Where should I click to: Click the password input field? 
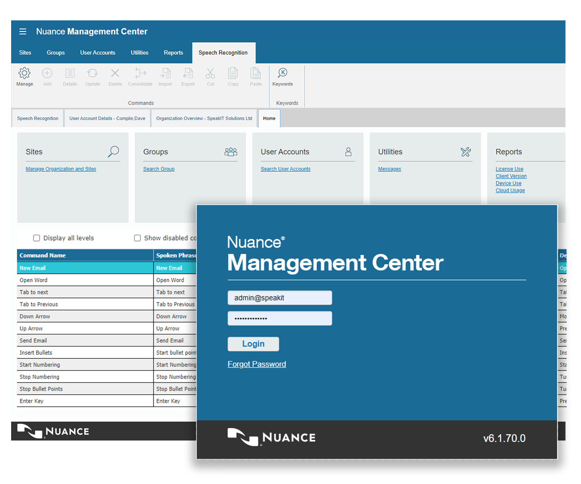click(x=280, y=318)
